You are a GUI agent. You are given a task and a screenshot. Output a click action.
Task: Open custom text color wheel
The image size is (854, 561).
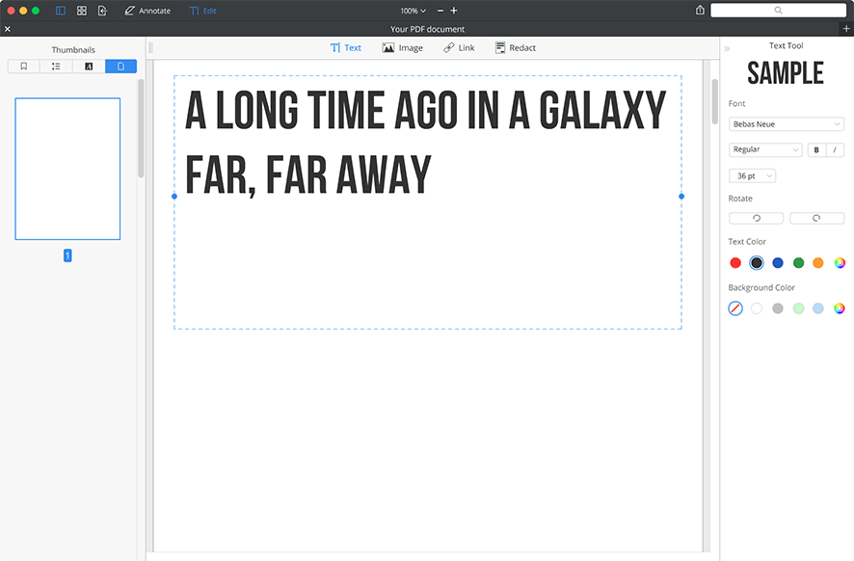pyautogui.click(x=840, y=263)
